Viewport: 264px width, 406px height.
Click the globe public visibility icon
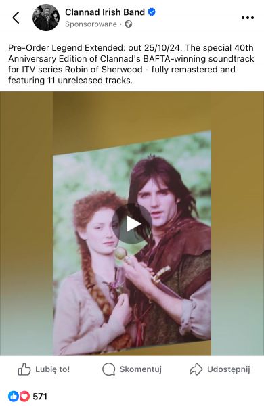129,24
